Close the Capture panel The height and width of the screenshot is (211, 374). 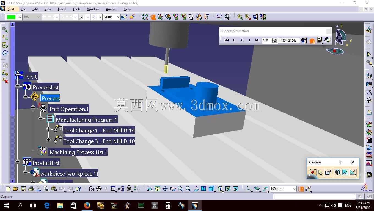pyautogui.click(x=353, y=162)
